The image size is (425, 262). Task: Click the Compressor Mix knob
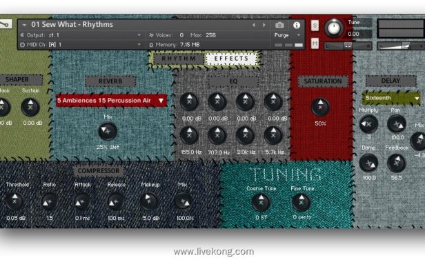[x=184, y=201]
